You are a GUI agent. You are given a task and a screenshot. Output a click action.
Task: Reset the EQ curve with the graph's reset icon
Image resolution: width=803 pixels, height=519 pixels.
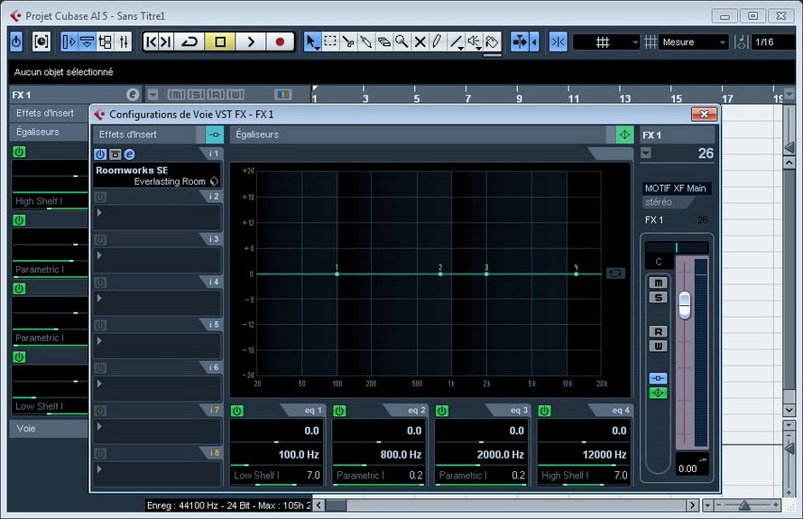coord(615,273)
